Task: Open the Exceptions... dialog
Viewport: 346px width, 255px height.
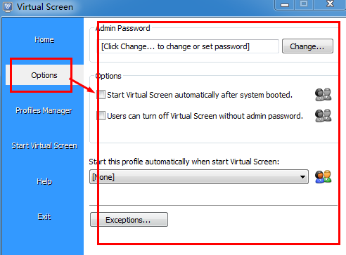Action: [x=129, y=220]
